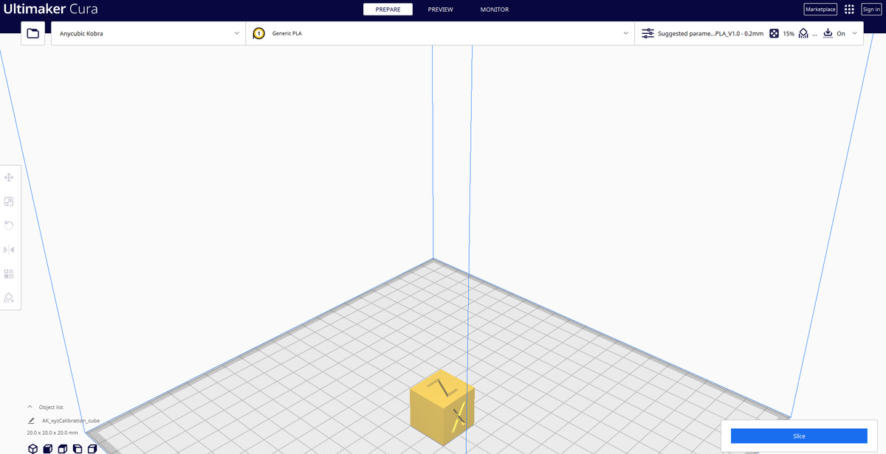Image resolution: width=886 pixels, height=454 pixels.
Task: Switch to the MONITOR tab
Action: 494,9
